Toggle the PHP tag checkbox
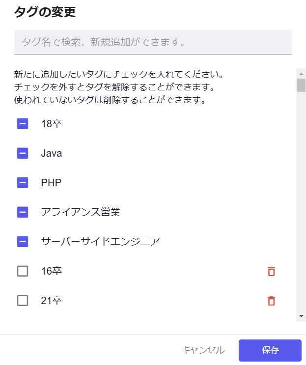The width and height of the screenshot is (306, 365). point(23,183)
